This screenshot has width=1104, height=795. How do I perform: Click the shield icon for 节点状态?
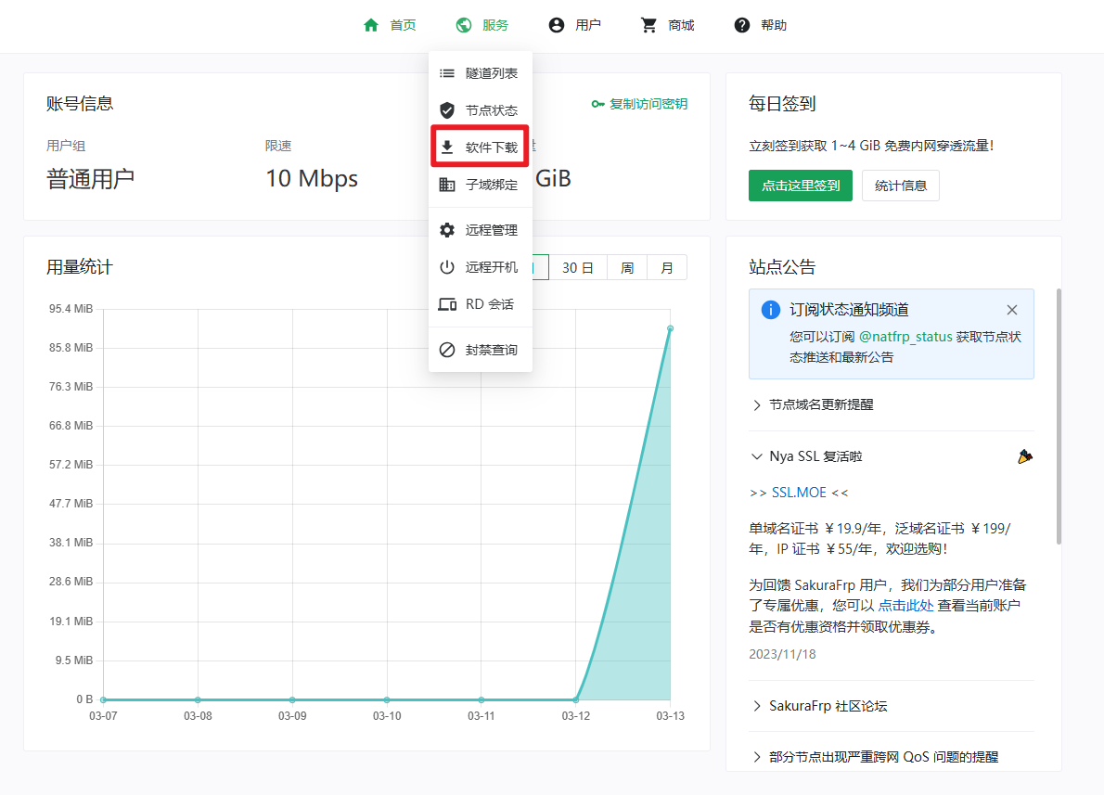(447, 110)
